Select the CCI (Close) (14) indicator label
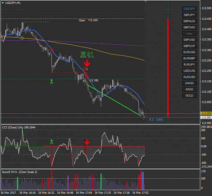212x196 pixels. 19,128
